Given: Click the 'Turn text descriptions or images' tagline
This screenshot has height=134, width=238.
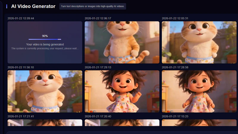Looking at the screenshot, I should pos(93,6).
